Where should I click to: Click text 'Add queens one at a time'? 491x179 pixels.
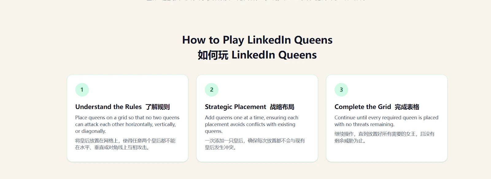point(234,117)
